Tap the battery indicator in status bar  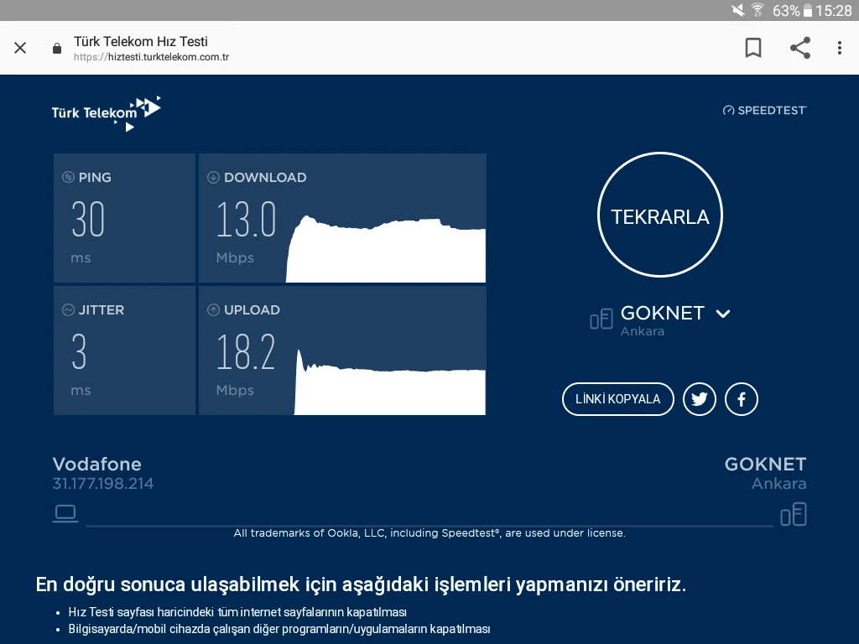pyautogui.click(x=808, y=10)
